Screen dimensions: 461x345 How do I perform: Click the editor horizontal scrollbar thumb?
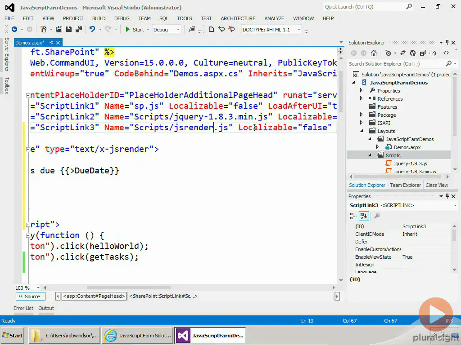point(129,288)
